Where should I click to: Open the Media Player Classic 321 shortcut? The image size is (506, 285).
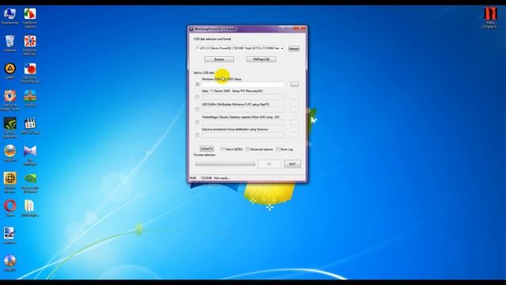30,126
